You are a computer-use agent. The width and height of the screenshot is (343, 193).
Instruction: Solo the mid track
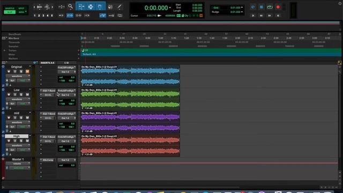point(21,118)
